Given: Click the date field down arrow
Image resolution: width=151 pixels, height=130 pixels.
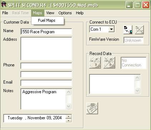Looking at the screenshot, I should click(x=69, y=120).
